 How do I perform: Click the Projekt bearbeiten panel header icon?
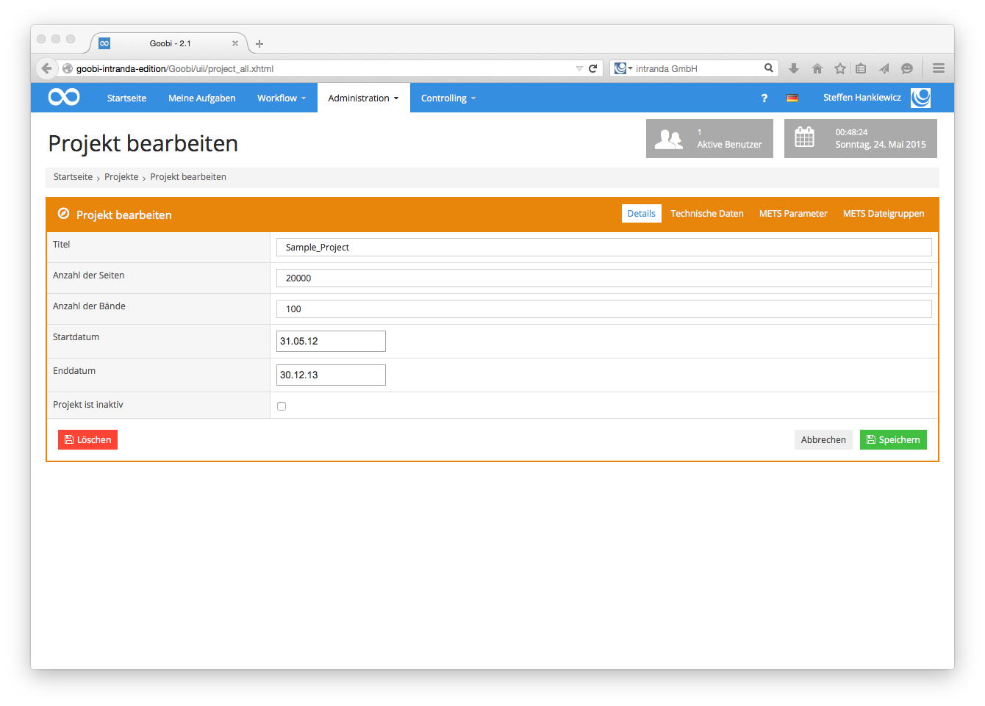pyautogui.click(x=64, y=214)
